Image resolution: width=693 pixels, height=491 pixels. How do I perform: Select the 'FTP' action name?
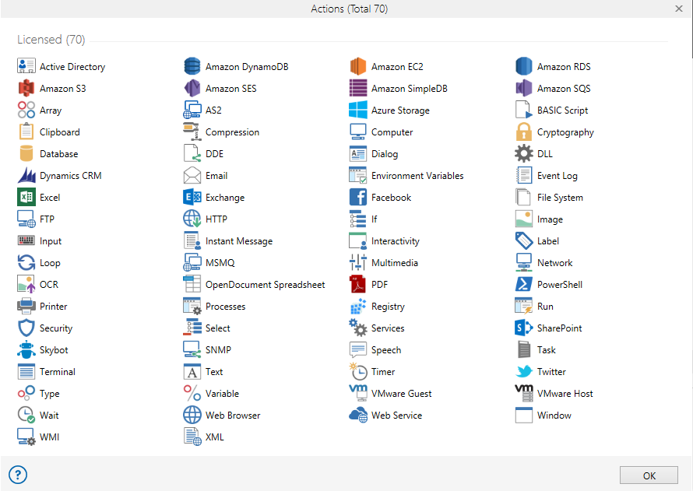47,219
